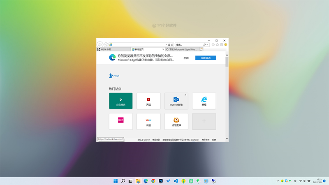
Task: Open Favorites with the star icon
Action: pyautogui.click(x=218, y=44)
